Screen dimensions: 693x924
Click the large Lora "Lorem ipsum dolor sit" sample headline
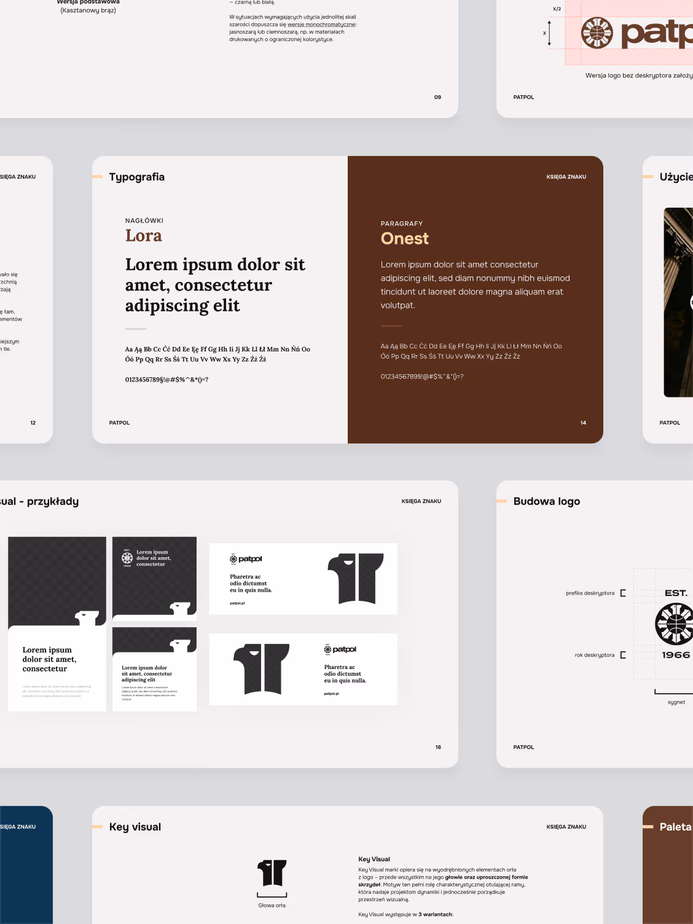point(215,285)
